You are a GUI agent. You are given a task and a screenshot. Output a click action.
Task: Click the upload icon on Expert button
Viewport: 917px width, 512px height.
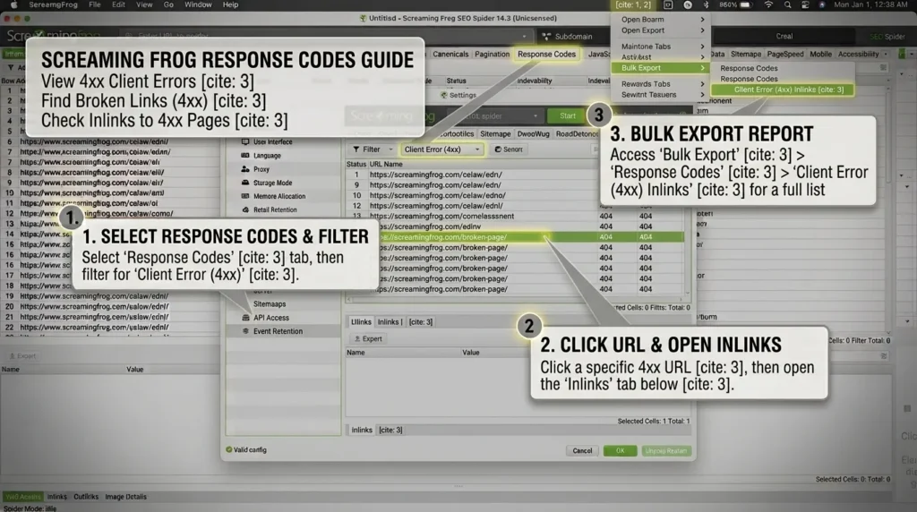(357, 339)
